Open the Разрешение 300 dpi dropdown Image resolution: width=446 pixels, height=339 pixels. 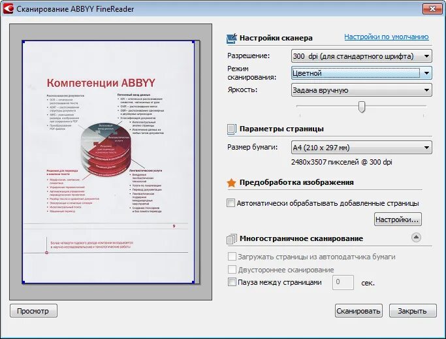tap(362, 56)
